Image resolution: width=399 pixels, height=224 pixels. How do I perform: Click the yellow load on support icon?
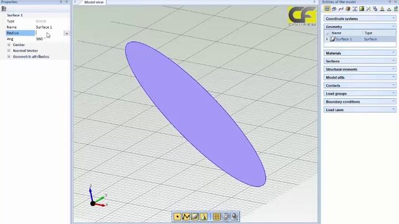pyautogui.click(x=382, y=9)
